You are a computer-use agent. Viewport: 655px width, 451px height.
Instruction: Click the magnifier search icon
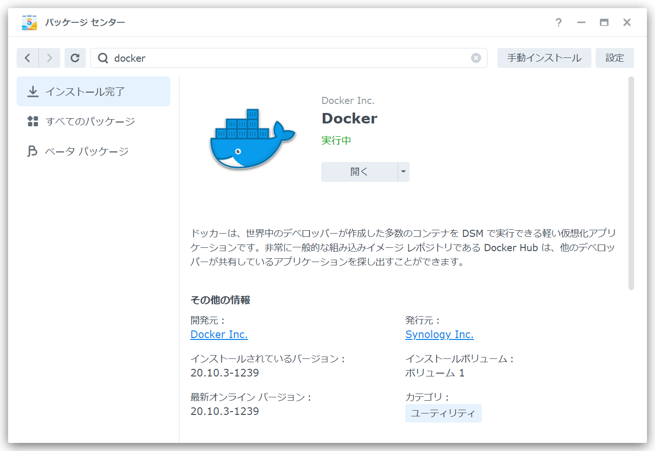pos(103,58)
